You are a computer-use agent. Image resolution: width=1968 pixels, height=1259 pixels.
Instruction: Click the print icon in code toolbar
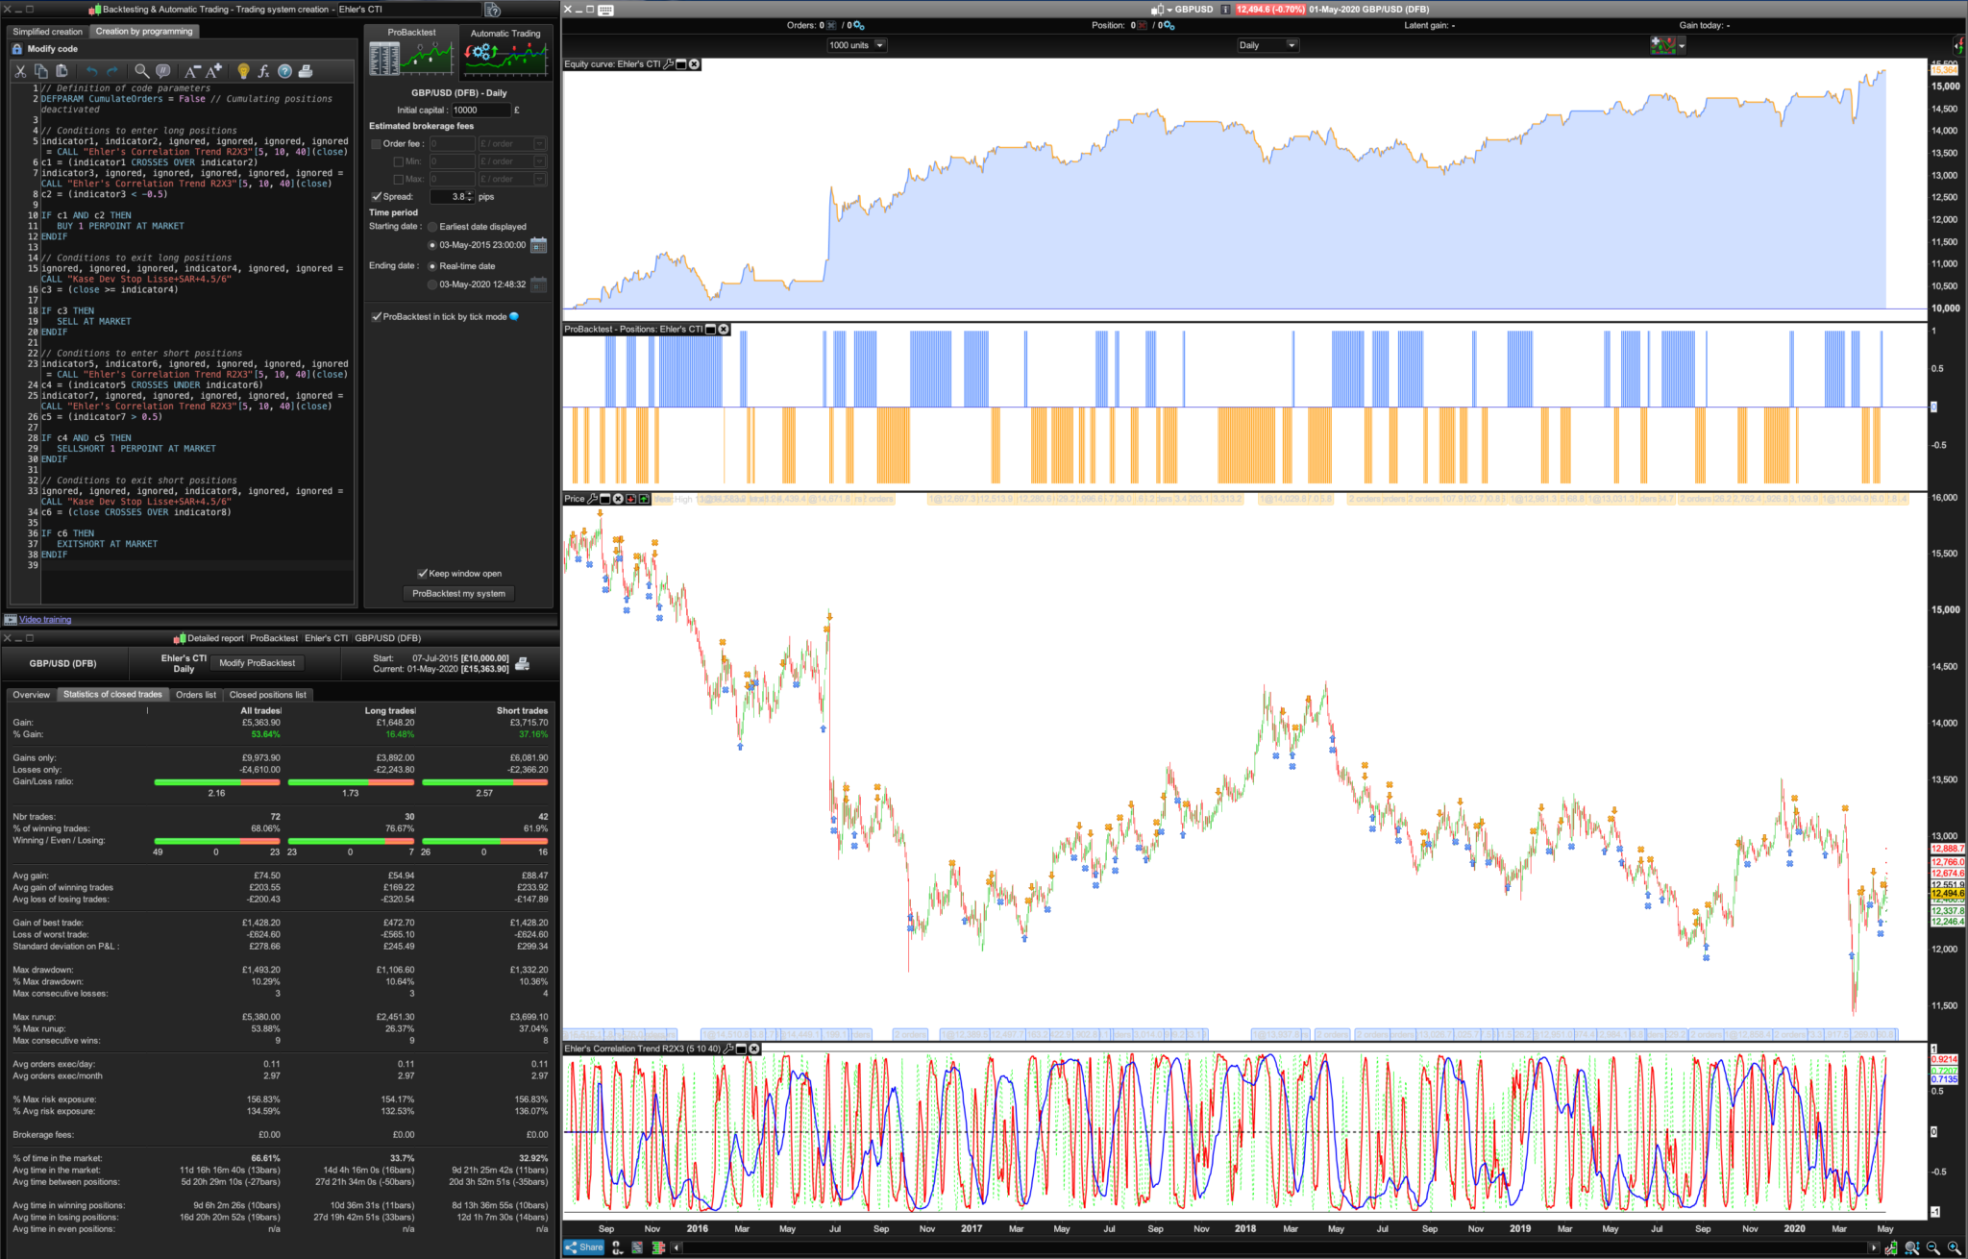306,71
